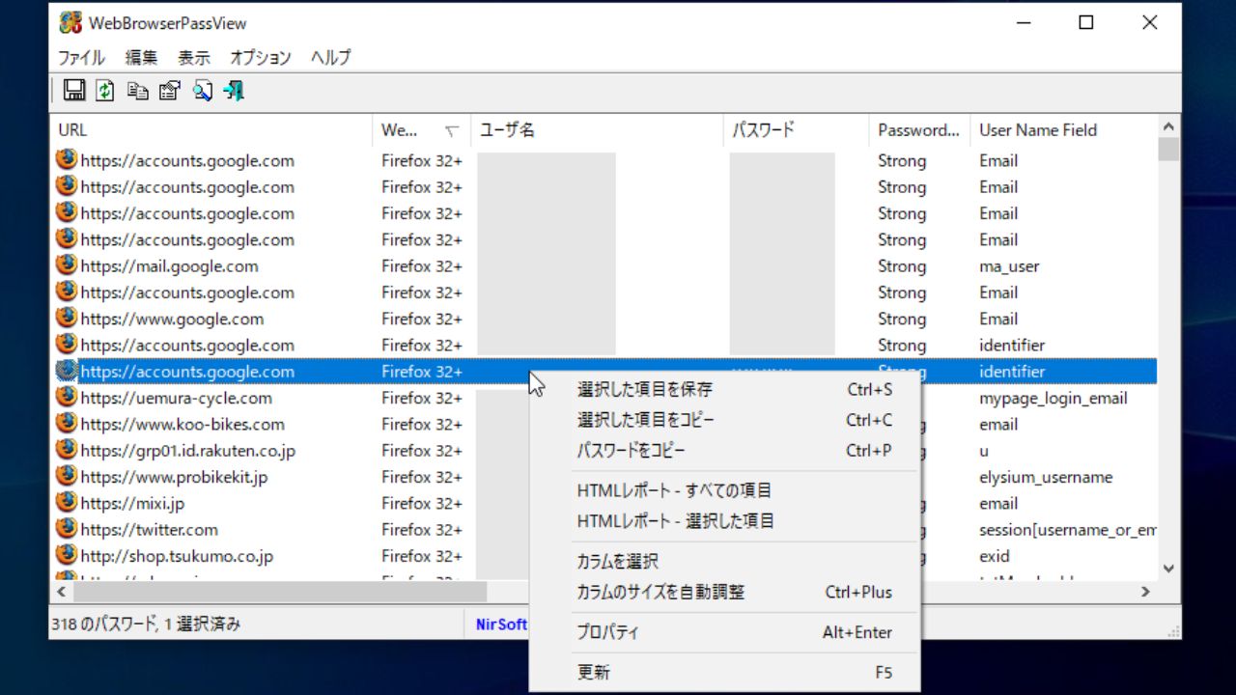
Task: Open the オプション menu
Action: point(261,57)
